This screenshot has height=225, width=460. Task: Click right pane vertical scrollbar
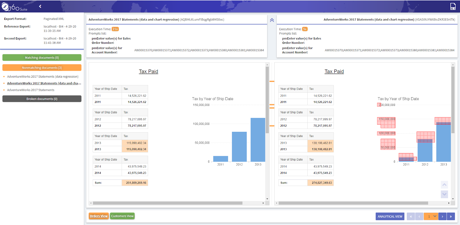(x=453, y=100)
